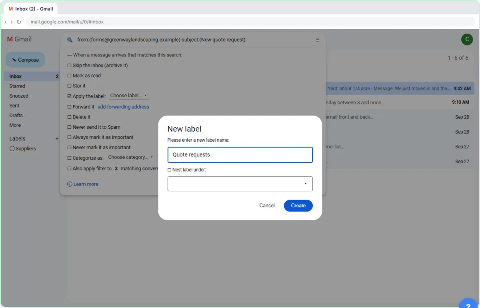Viewport: 480px width, 308px height.
Task: Click the browser forward arrow
Action: pos(12,22)
